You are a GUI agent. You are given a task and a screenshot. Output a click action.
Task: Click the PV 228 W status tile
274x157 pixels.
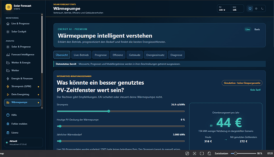pyautogui.click(x=224, y=9)
